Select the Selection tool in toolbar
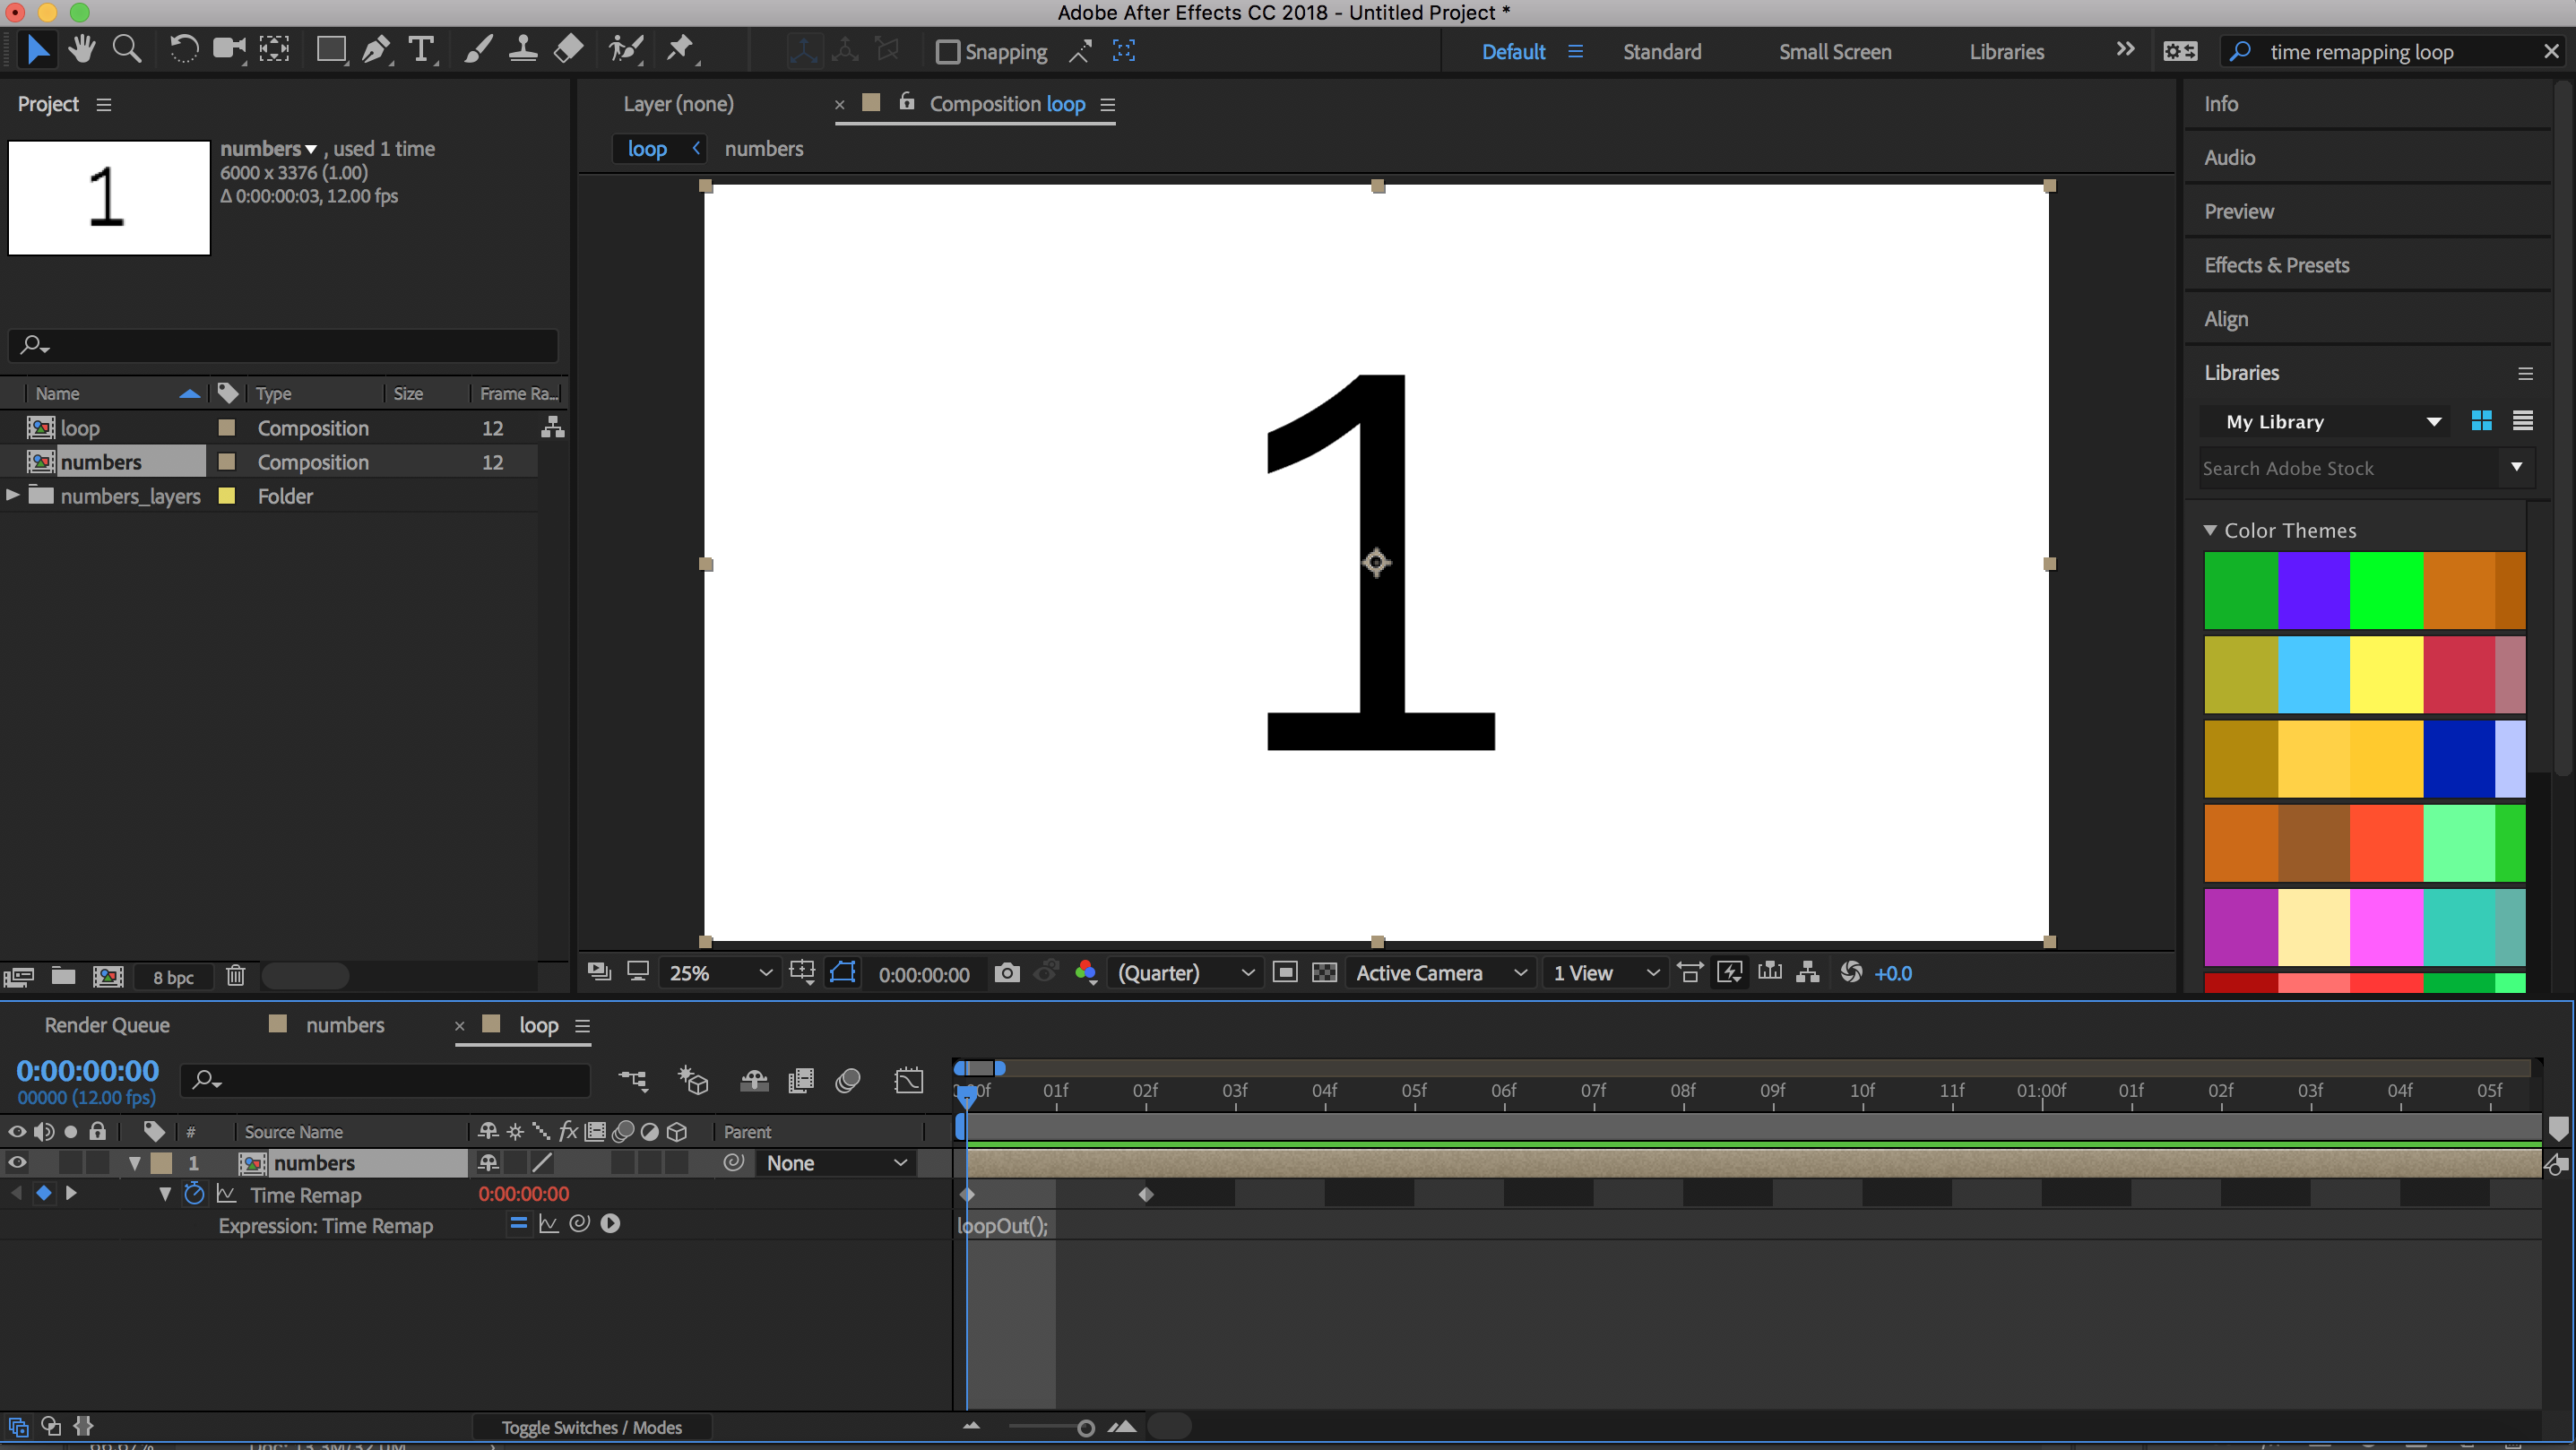This screenshot has height=1450, width=2576. pyautogui.click(x=34, y=47)
